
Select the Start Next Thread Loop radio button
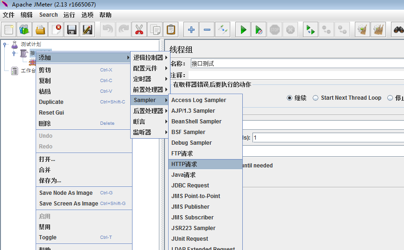pyautogui.click(x=316, y=98)
